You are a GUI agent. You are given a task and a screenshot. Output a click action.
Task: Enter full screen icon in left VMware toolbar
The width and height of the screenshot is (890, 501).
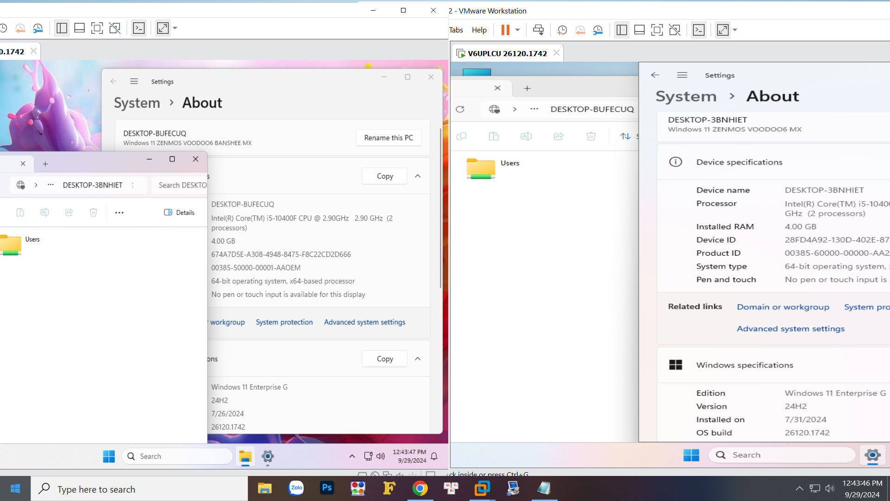[97, 28]
